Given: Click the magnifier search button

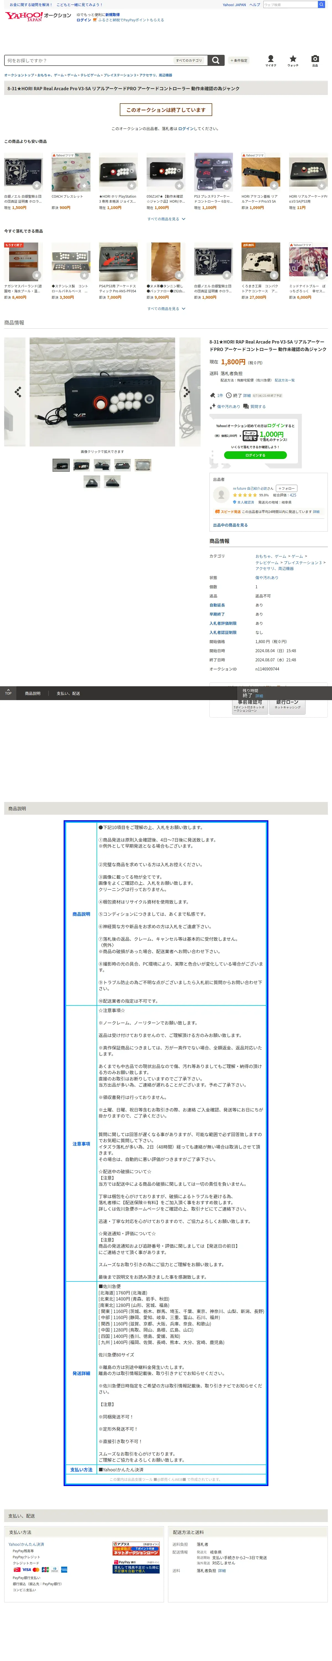Looking at the screenshot, I should coord(216,61).
